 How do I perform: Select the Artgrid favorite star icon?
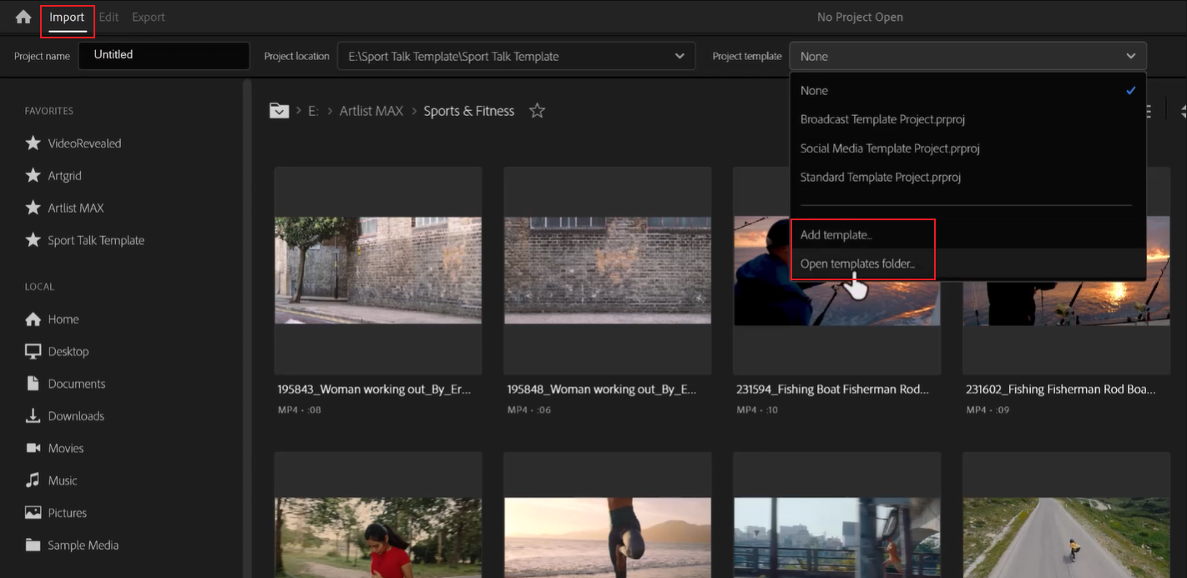point(33,175)
